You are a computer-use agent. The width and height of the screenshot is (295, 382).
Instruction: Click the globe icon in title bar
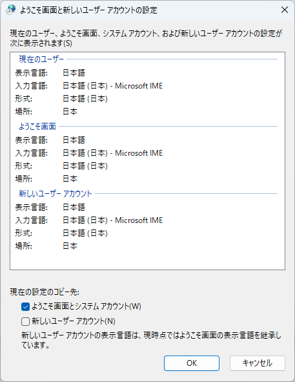10,10
